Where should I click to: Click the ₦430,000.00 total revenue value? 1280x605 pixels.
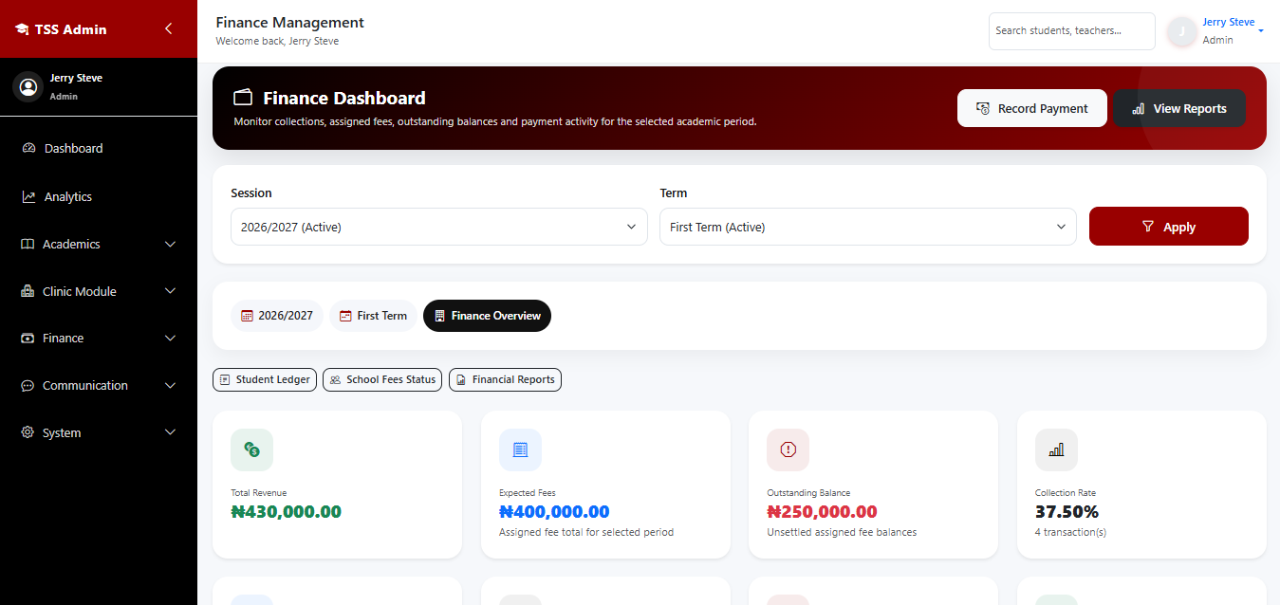coord(286,512)
